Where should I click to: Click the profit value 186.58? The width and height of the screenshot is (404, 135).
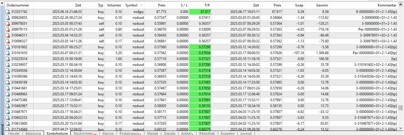click(x=324, y=59)
